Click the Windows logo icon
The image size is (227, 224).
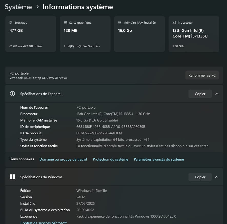pyautogui.click(x=12, y=177)
